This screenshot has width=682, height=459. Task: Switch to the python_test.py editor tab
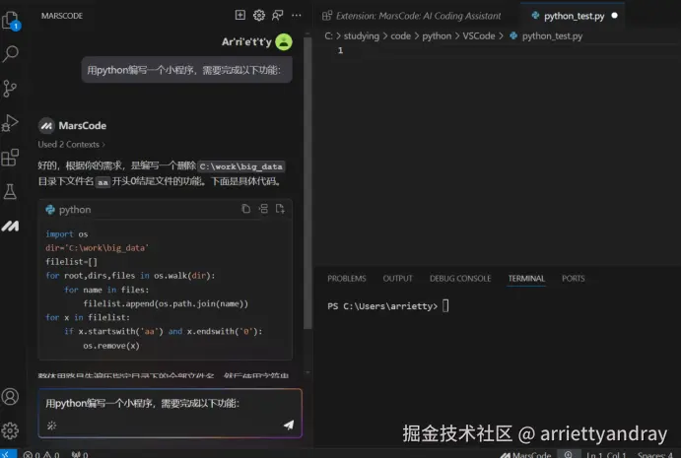coord(574,16)
